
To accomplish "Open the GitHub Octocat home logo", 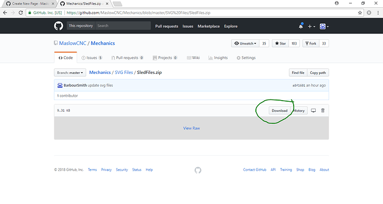I will pyautogui.click(x=58, y=26).
